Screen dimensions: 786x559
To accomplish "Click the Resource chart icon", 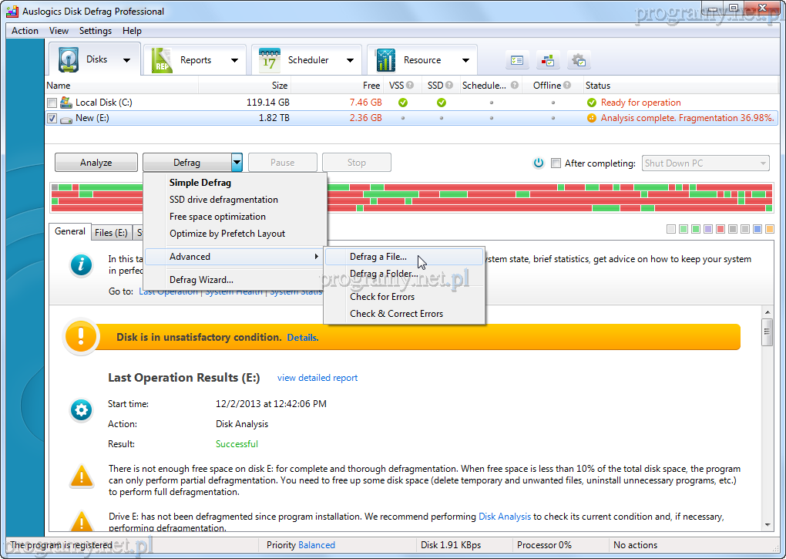I will (385, 60).
